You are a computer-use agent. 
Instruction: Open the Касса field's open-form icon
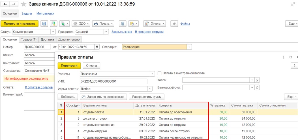[x=257, y=80]
